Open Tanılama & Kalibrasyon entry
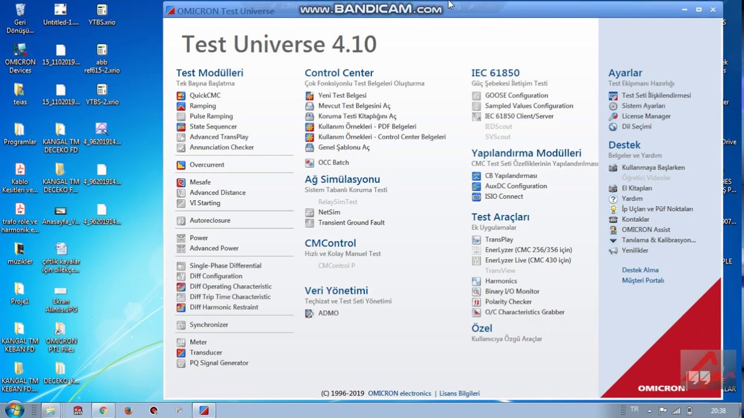The image size is (744, 418). (x=659, y=240)
